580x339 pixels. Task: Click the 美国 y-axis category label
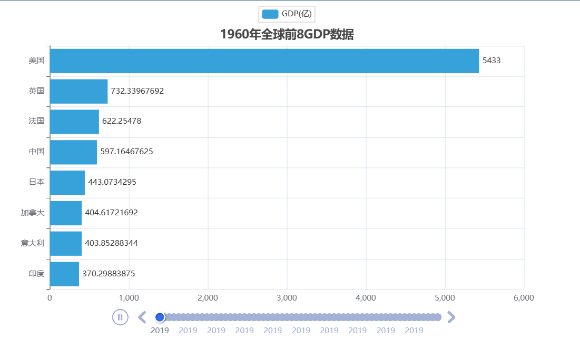[x=36, y=61]
